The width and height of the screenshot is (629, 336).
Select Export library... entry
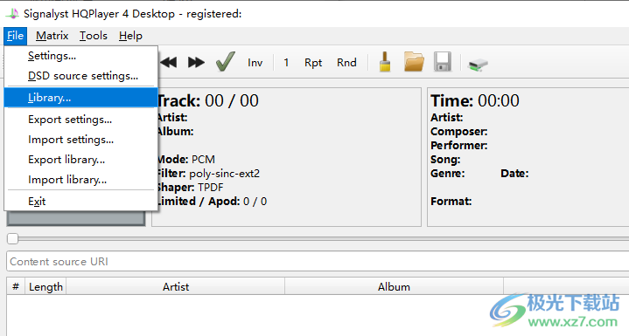click(80, 160)
